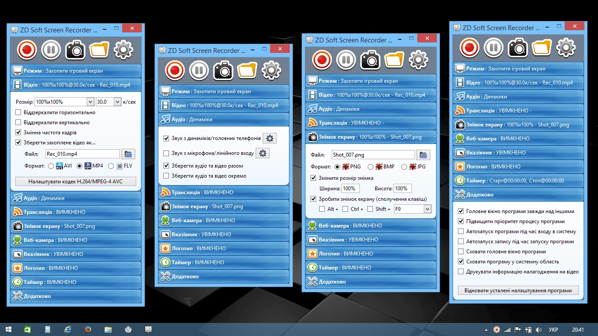Expand Трансляція: ВИМКНЕНО in the second window
Image resolution: width=598 pixels, height=336 pixels.
pos(224,192)
